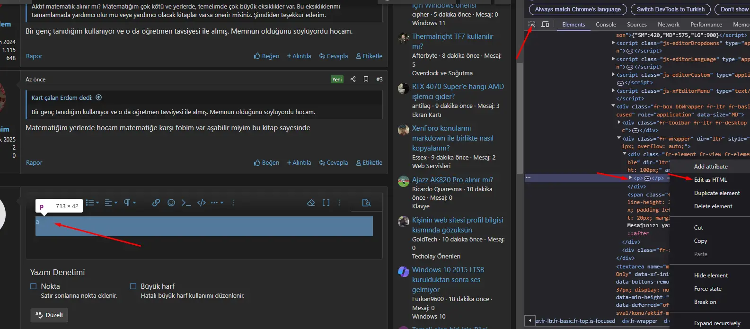Screen dimensions: 750x329
Task: Toggle BB code mode brackets icon
Action: (x=326, y=203)
